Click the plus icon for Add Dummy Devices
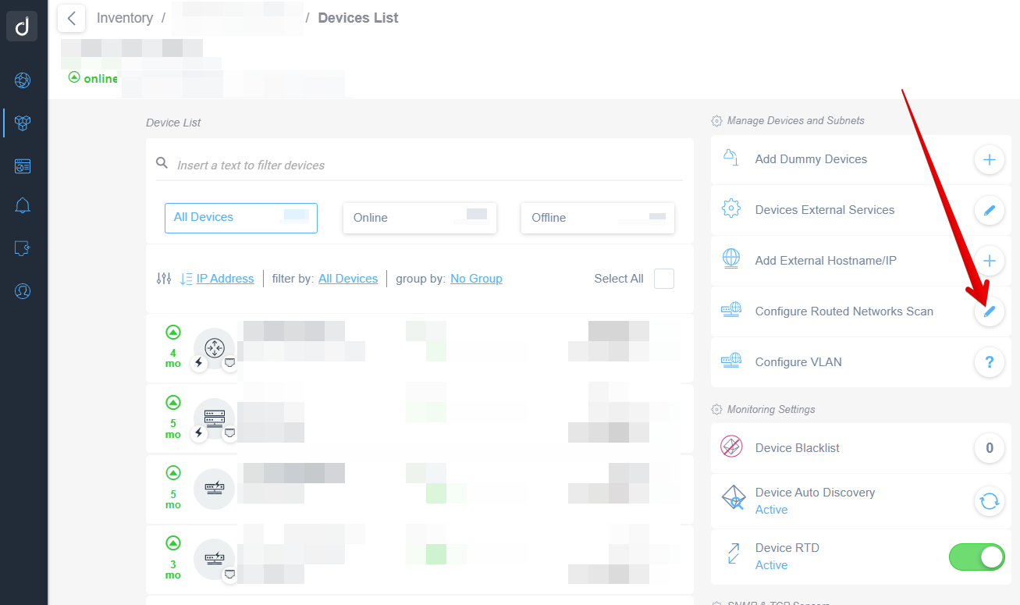This screenshot has height=605, width=1020. [989, 160]
